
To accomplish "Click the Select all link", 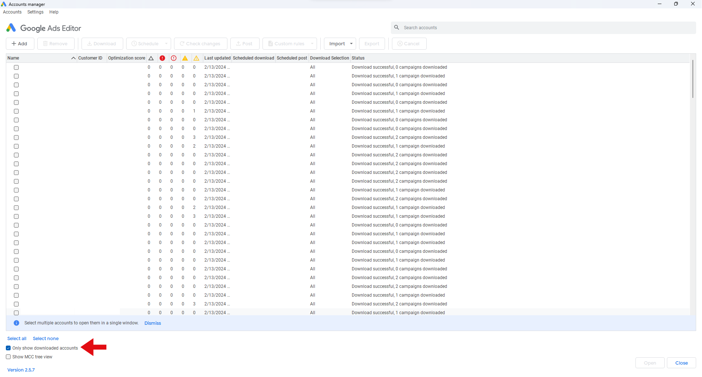I will coord(17,339).
